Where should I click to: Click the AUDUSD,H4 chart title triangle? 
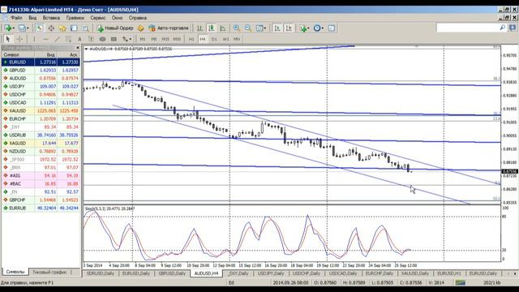[x=87, y=49]
